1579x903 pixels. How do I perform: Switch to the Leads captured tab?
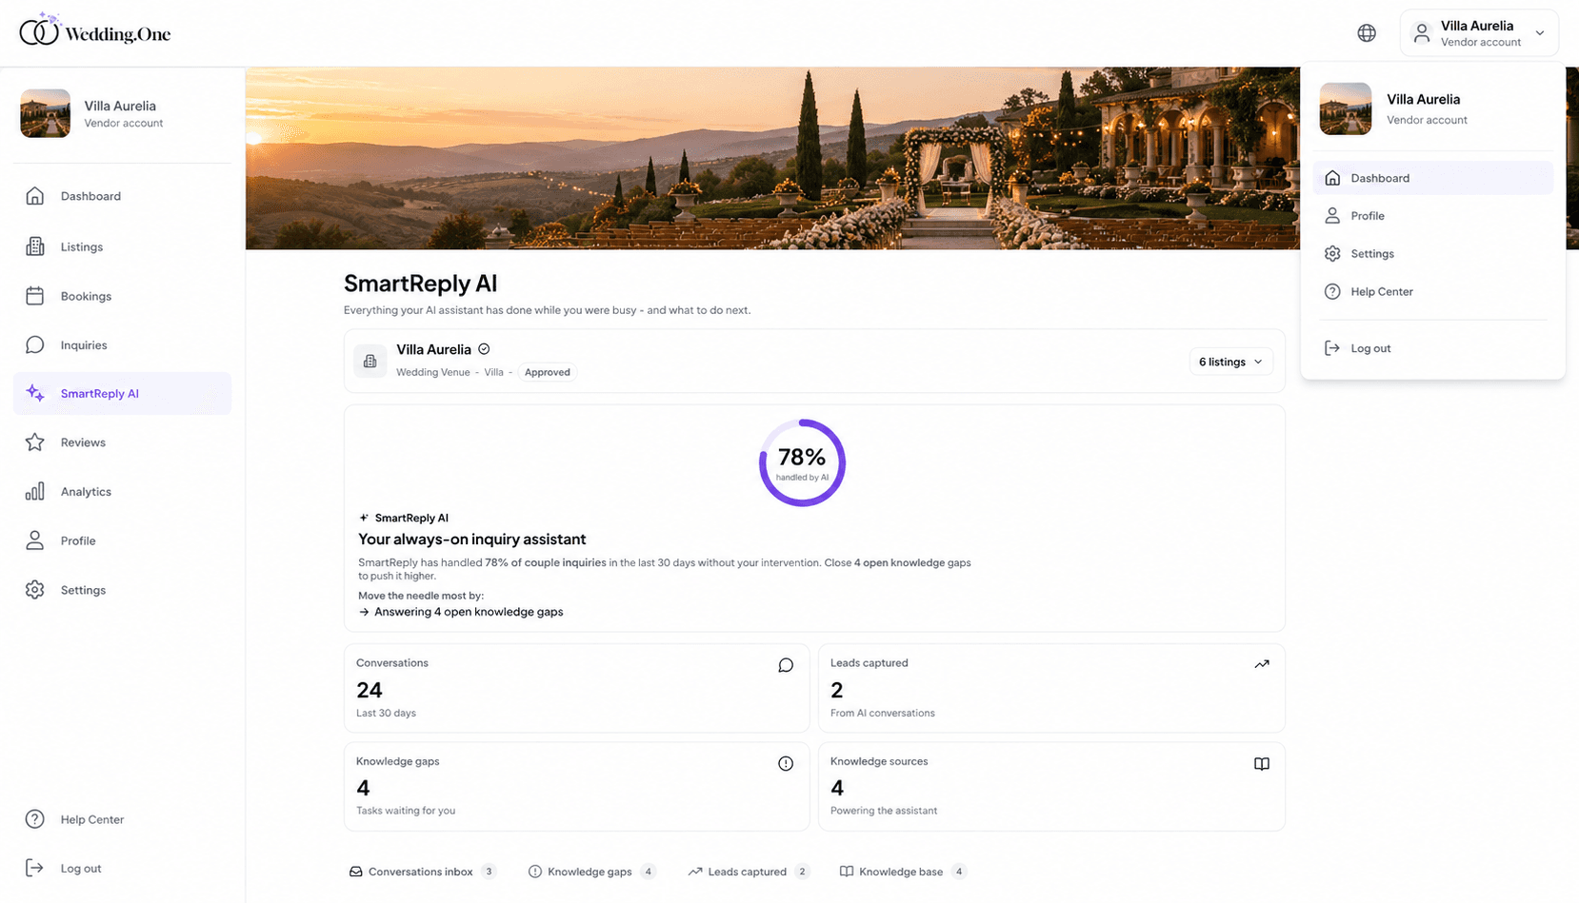[749, 872]
